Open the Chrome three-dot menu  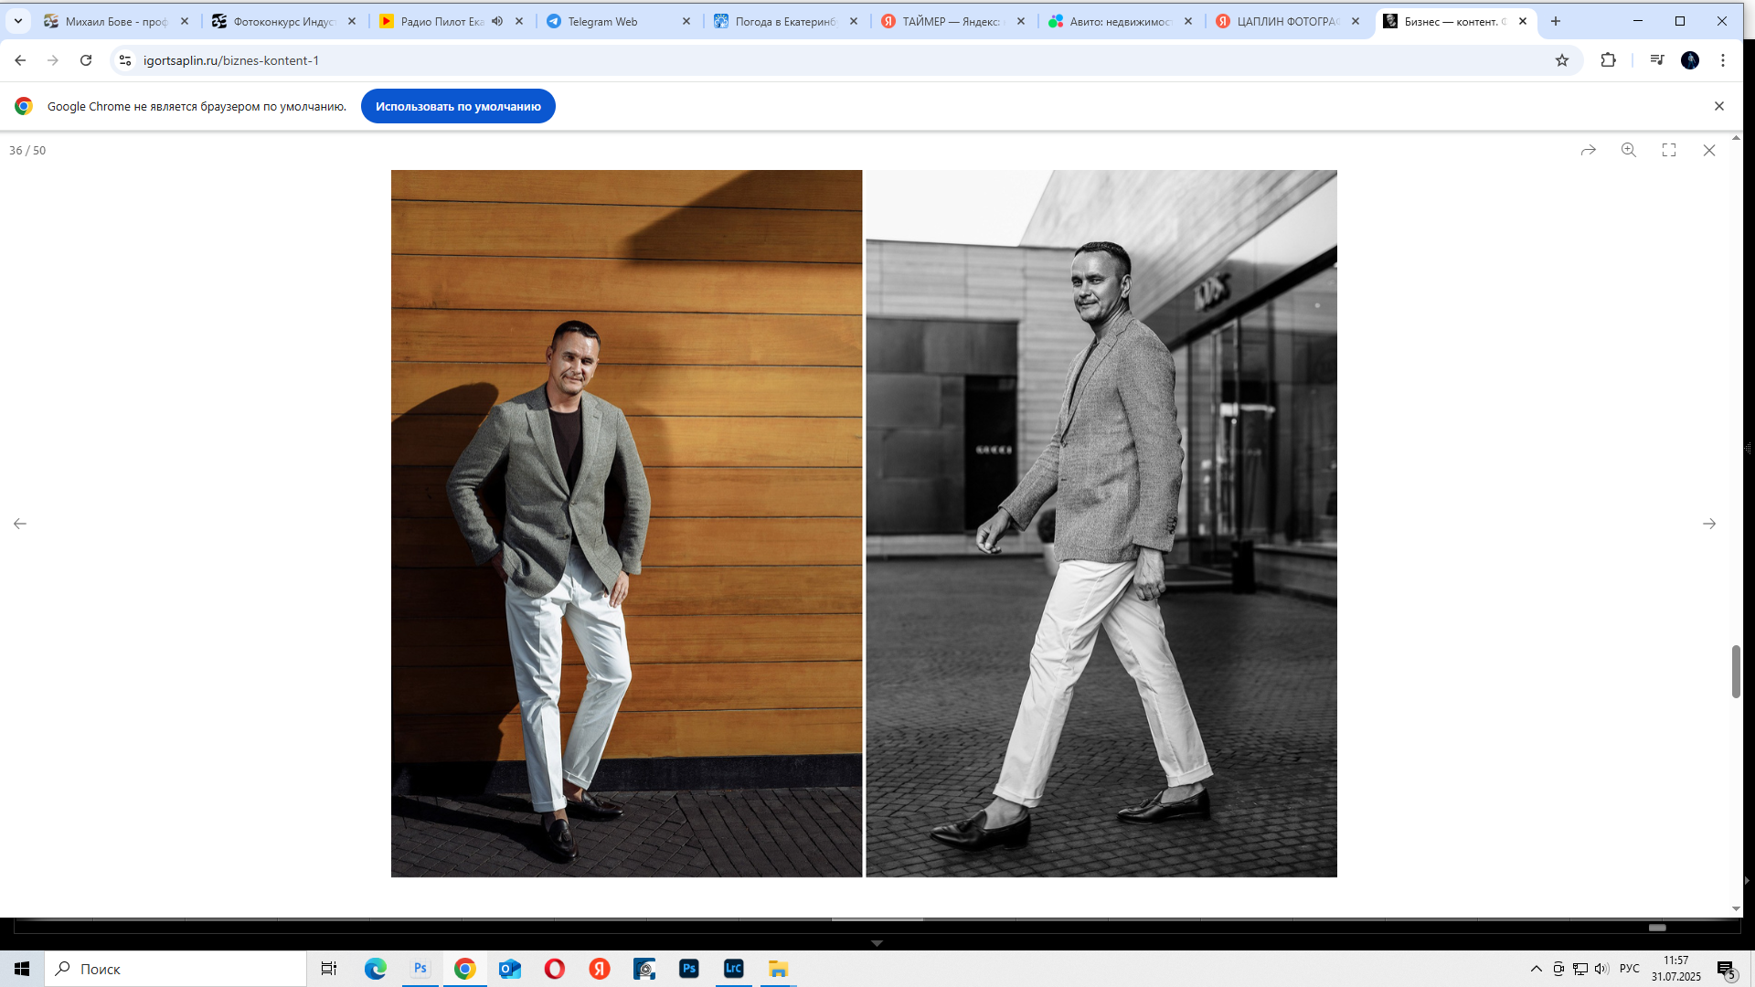click(1723, 60)
